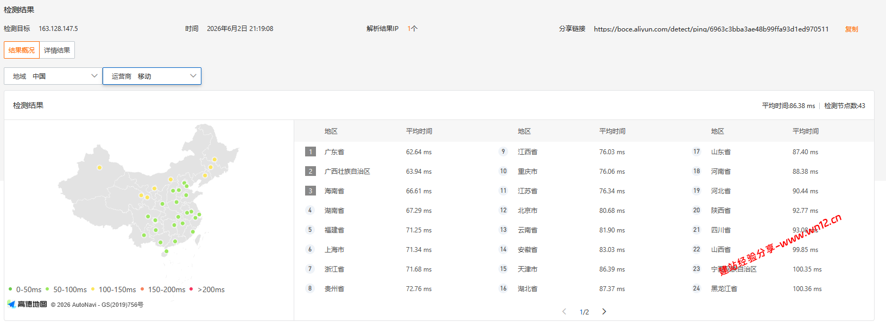The height and width of the screenshot is (328, 886).
Task: Click 上海市 in the region list
Action: [x=334, y=250]
